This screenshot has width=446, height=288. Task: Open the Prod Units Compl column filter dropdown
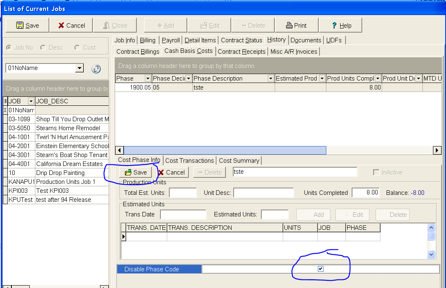[x=378, y=79]
